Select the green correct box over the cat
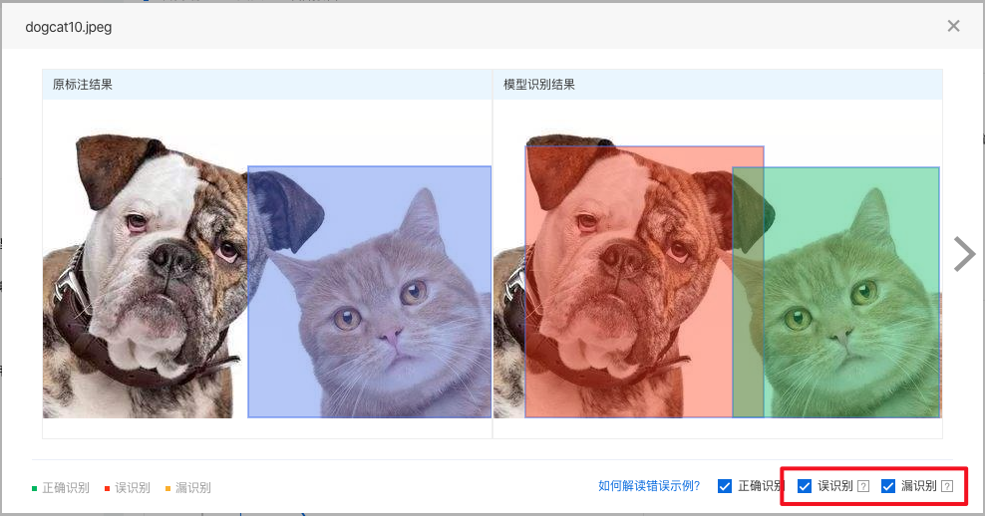The image size is (985, 516). pos(851,292)
